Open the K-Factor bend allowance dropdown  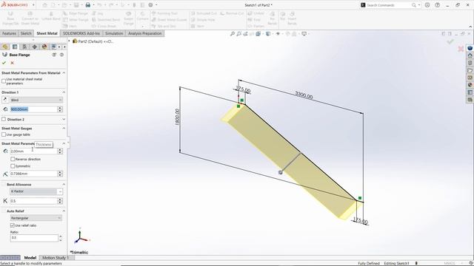(x=36, y=191)
